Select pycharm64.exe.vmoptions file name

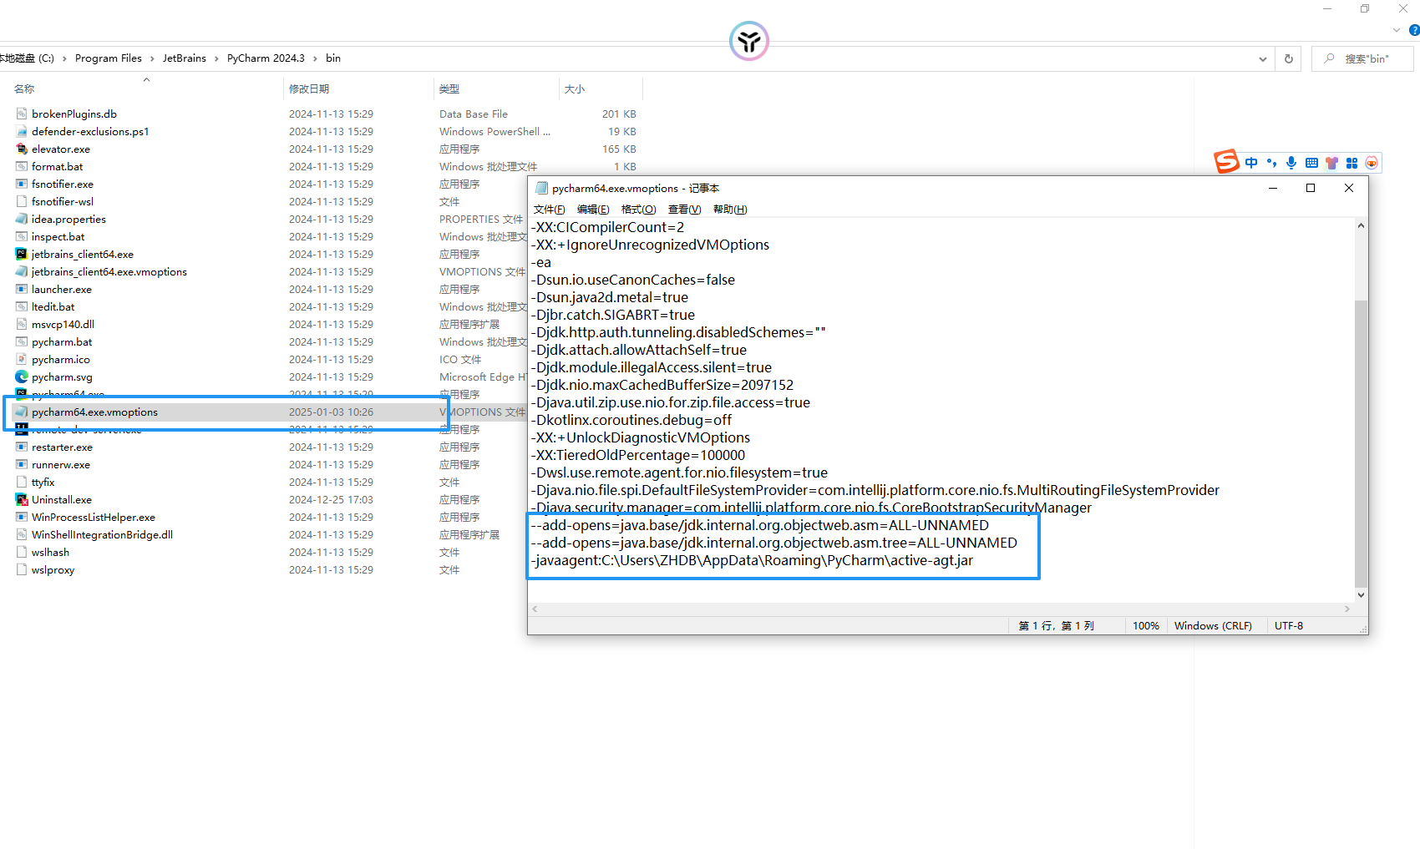pos(94,412)
